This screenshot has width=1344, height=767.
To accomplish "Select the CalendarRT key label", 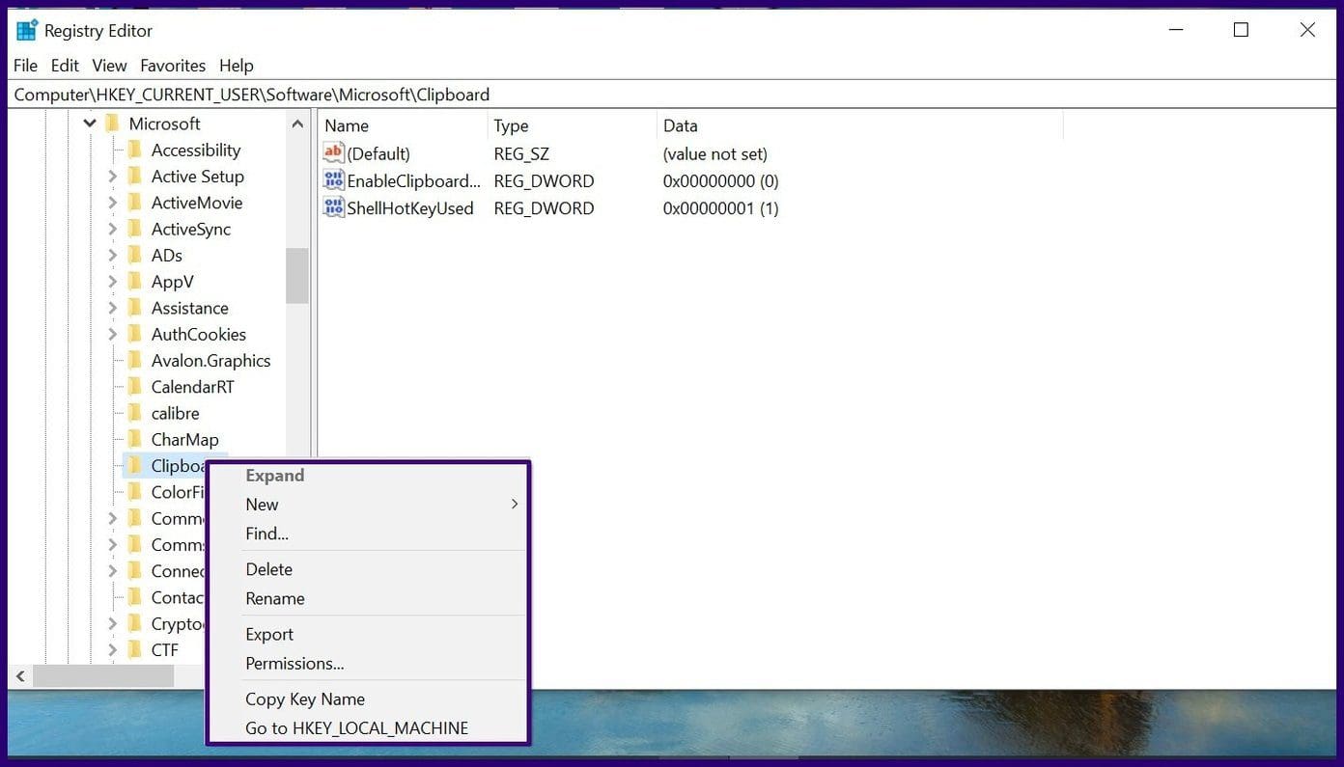I will tap(192, 387).
